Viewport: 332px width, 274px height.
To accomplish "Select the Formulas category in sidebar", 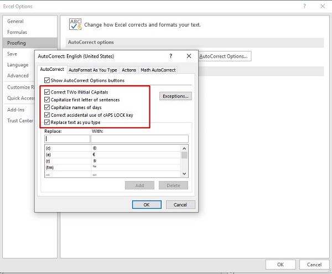I will click(x=17, y=32).
